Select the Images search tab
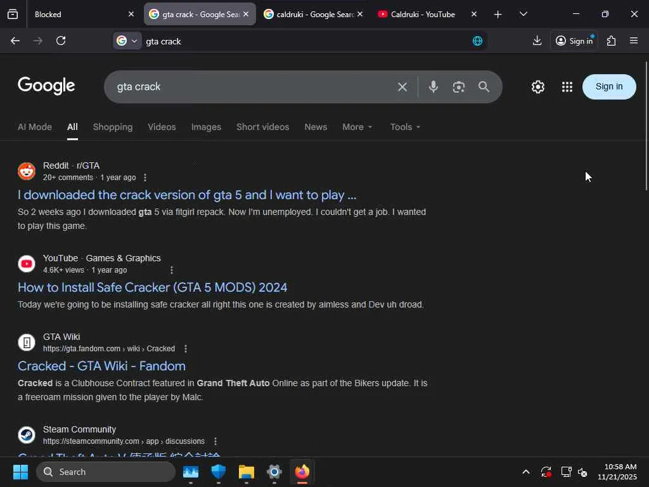The height and width of the screenshot is (487, 649). (206, 127)
